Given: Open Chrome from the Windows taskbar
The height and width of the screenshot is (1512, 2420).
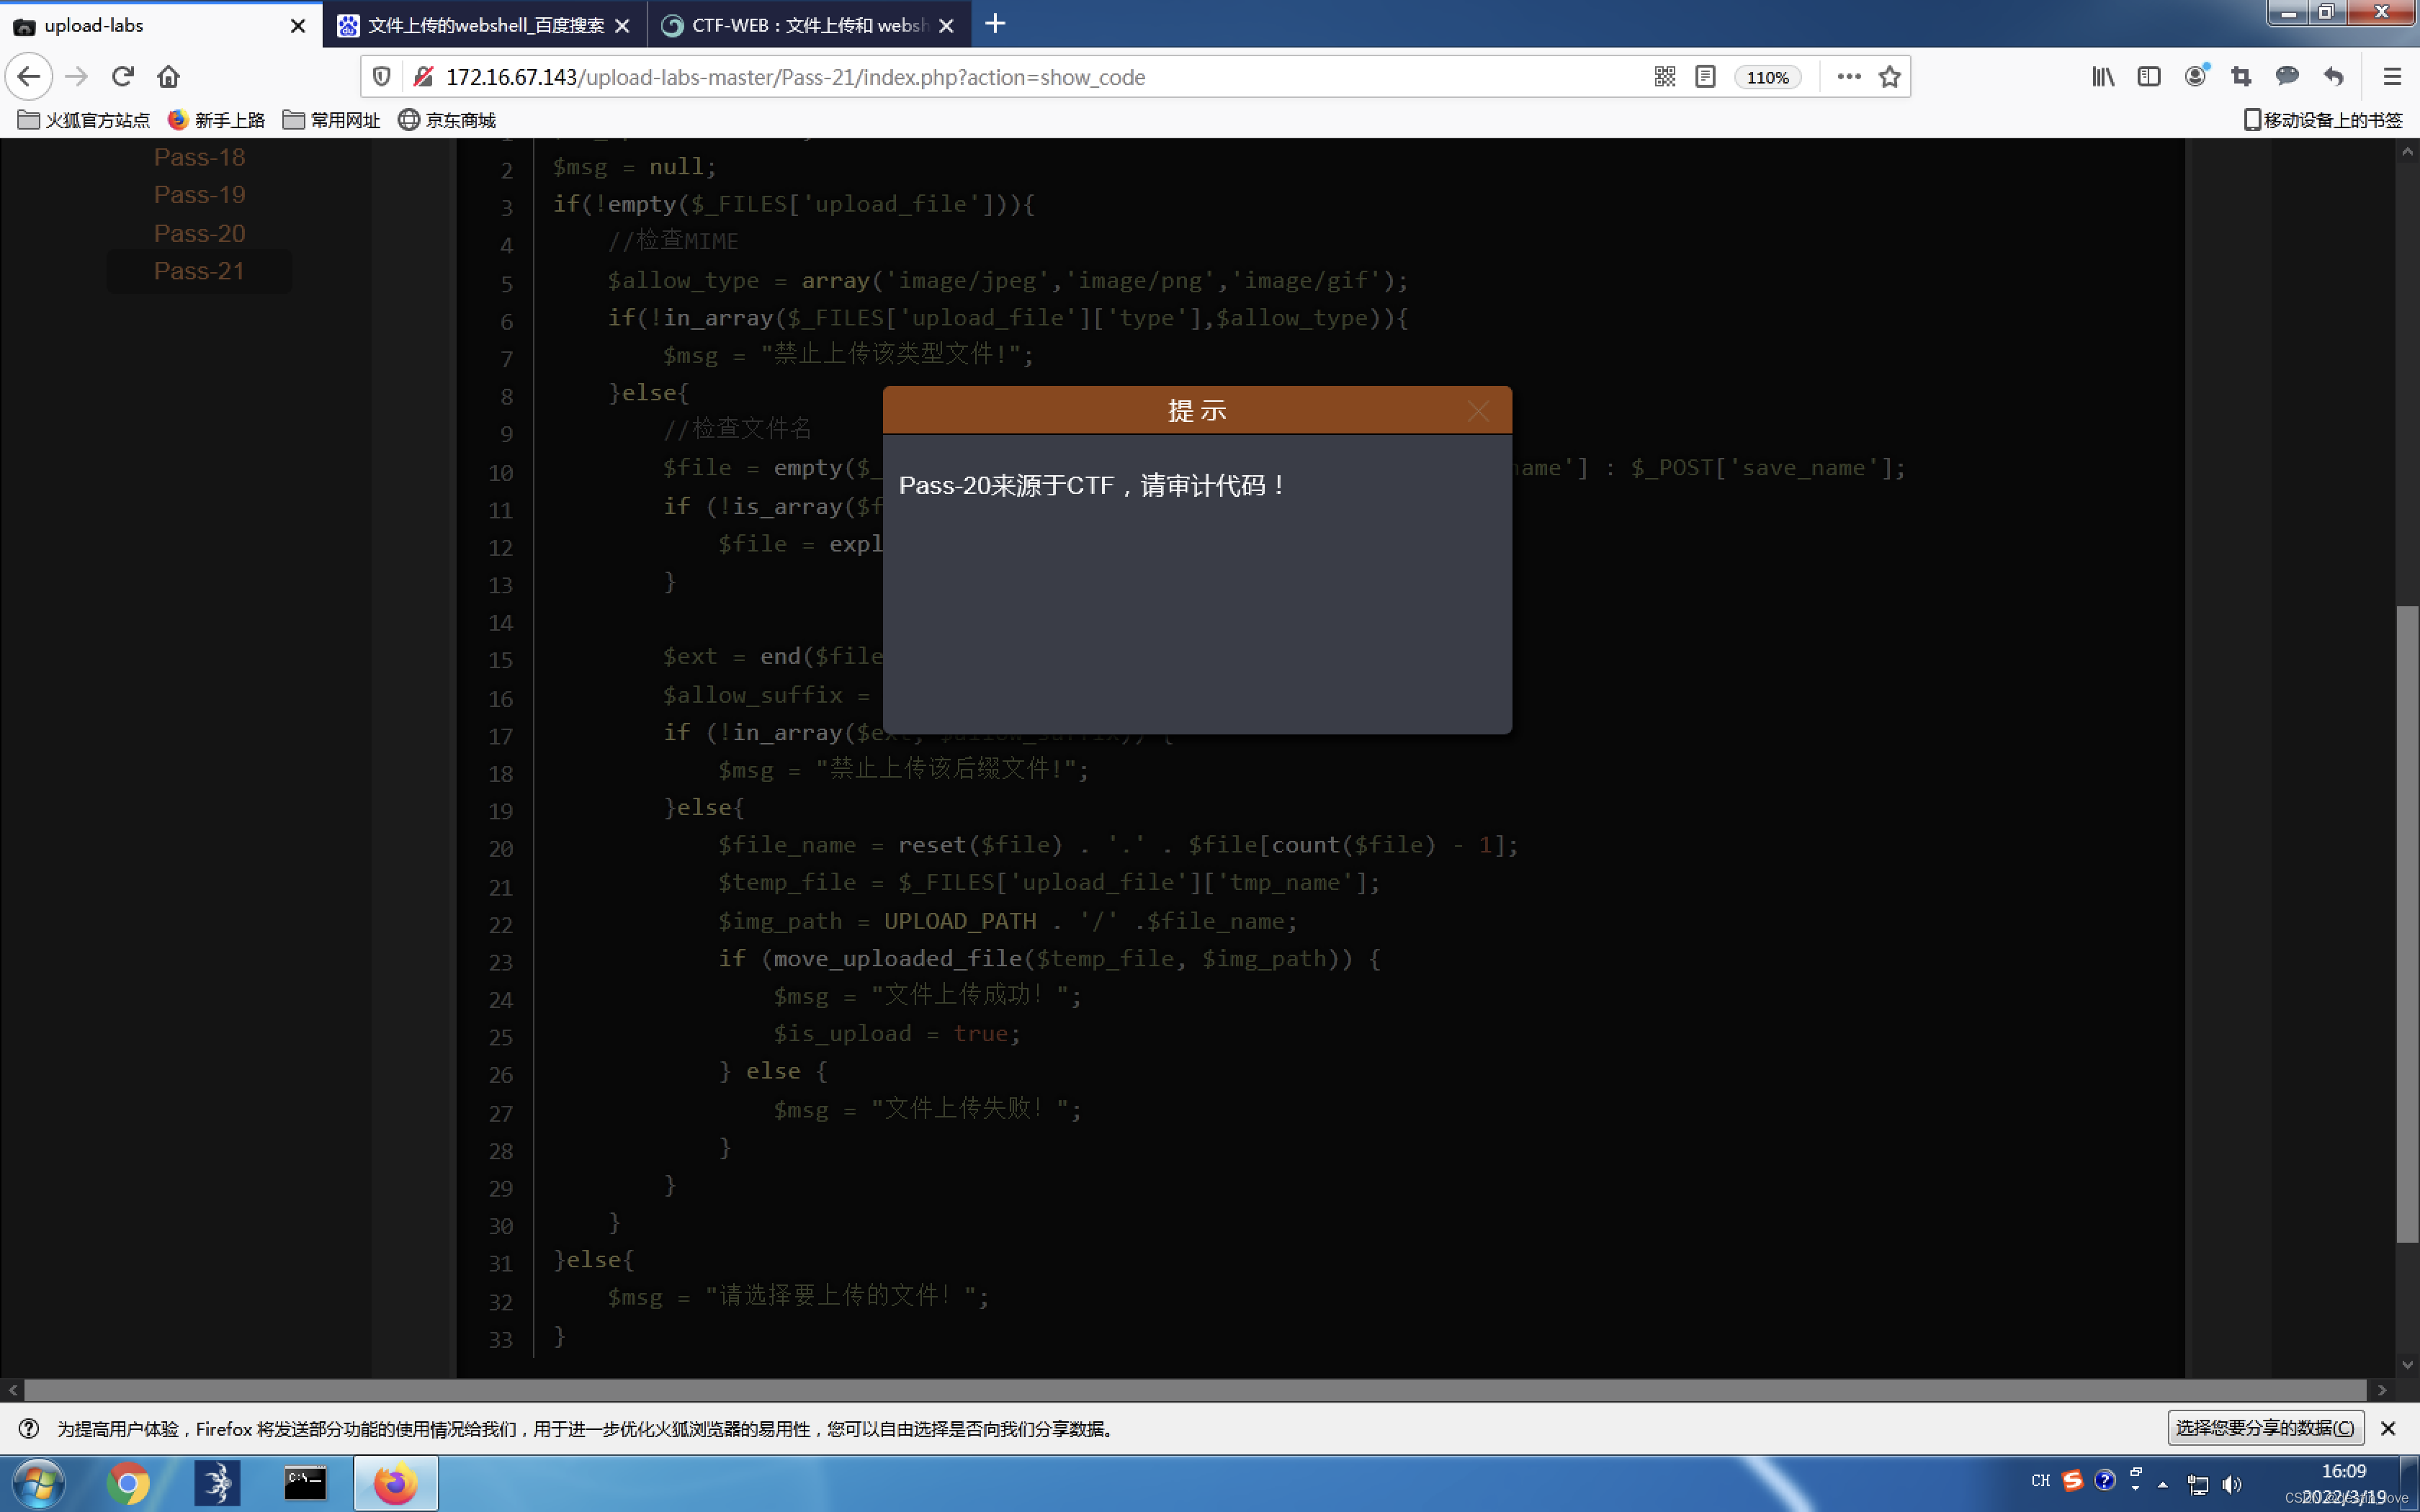Looking at the screenshot, I should coord(128,1483).
